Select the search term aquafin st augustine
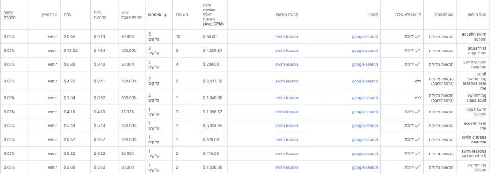490x174 pixels. [x=477, y=51]
